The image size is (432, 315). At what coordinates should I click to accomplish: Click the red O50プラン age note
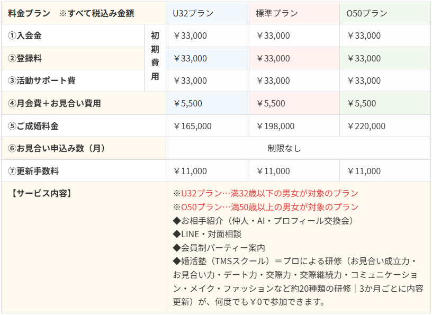(266, 207)
